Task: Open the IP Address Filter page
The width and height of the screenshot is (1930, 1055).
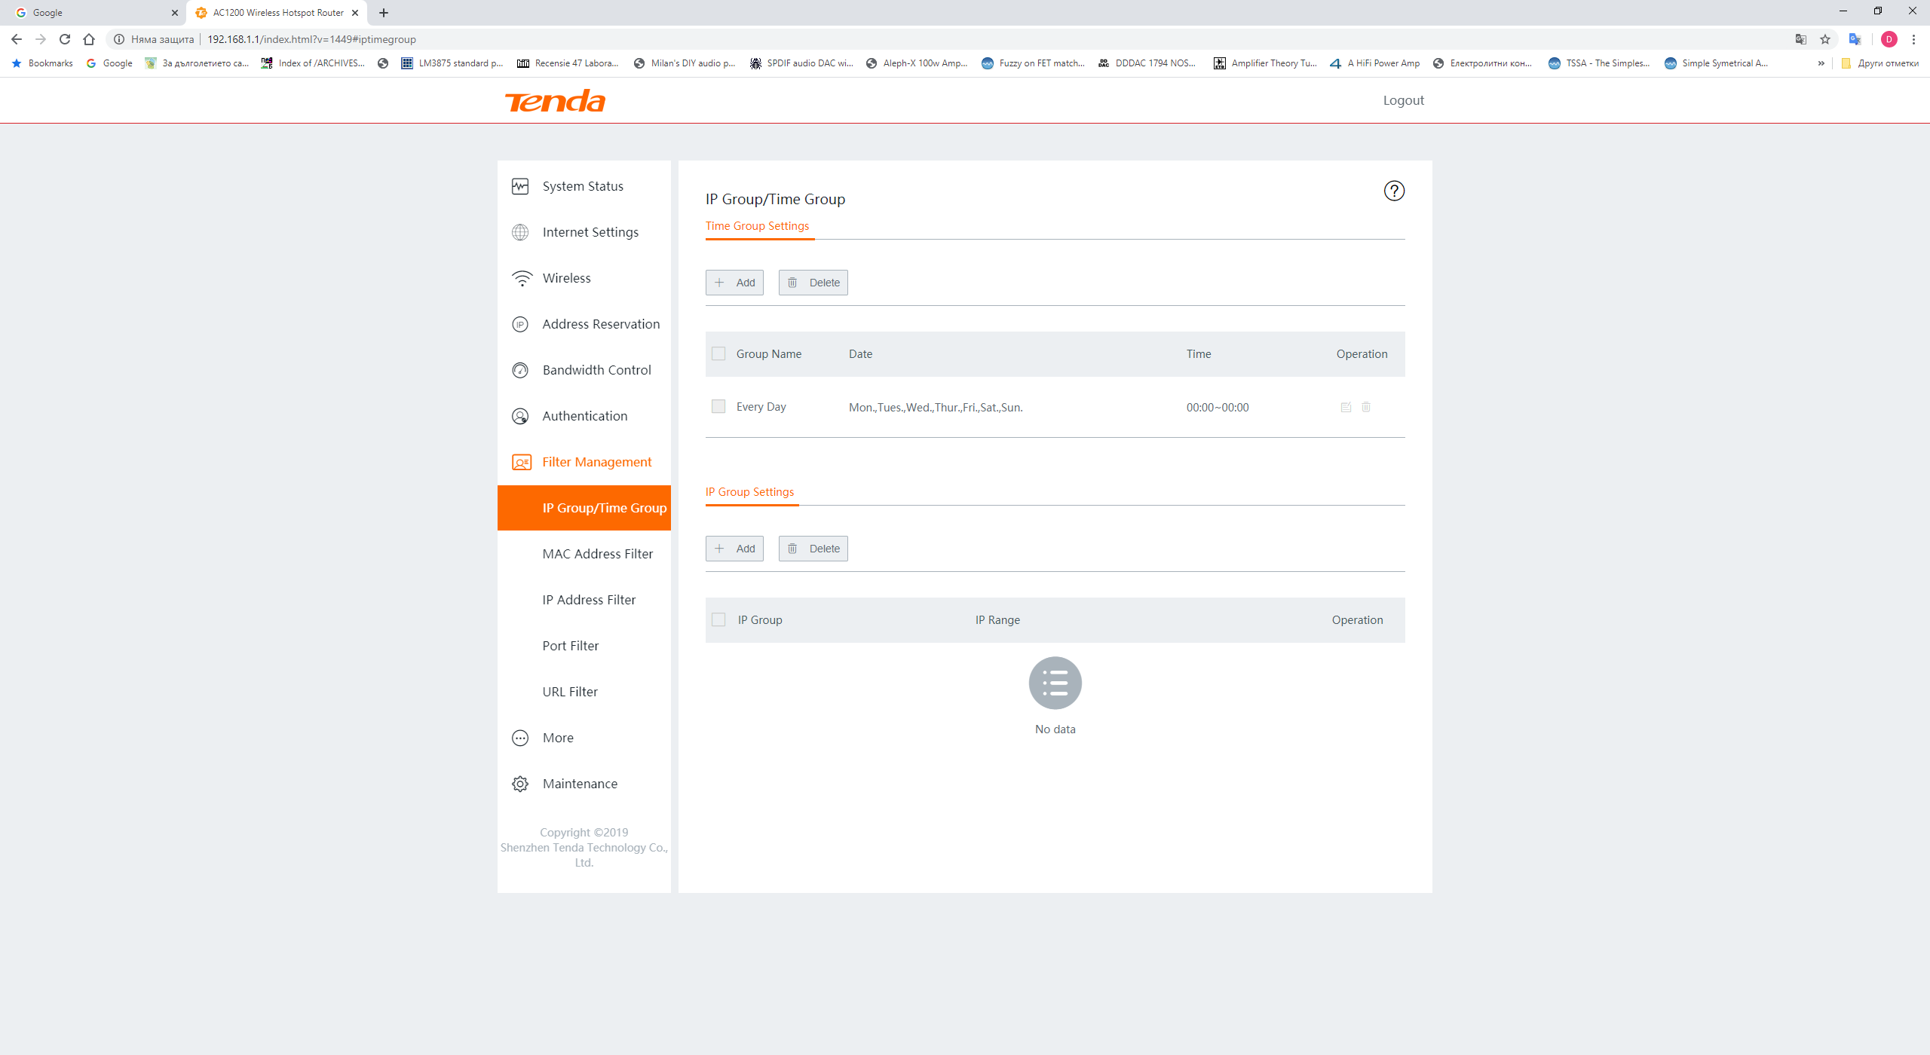Action: tap(584, 600)
